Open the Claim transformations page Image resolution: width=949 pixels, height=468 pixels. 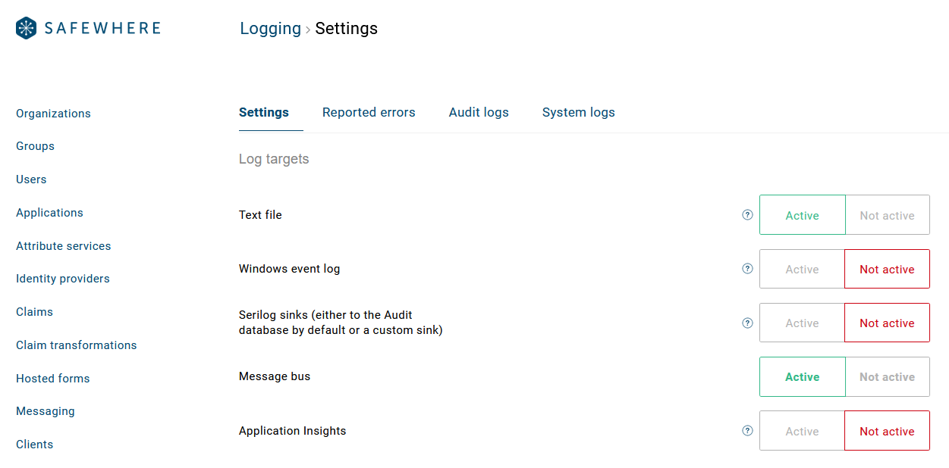point(77,345)
